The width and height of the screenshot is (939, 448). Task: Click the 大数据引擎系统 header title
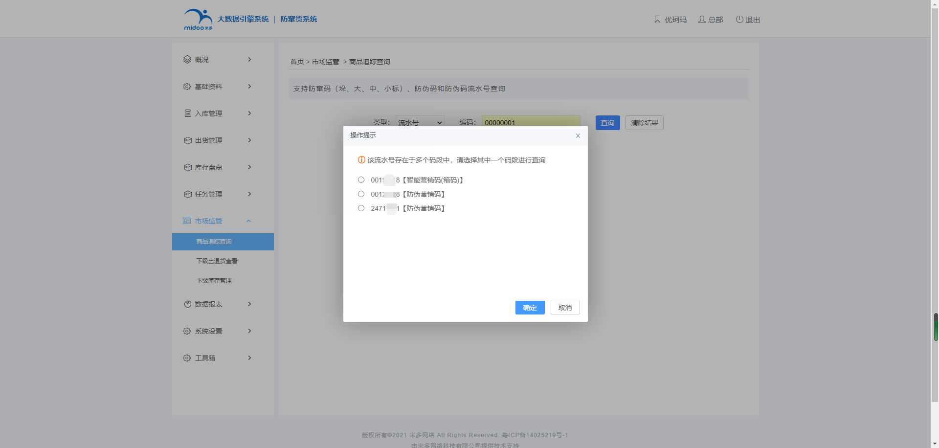pos(243,19)
